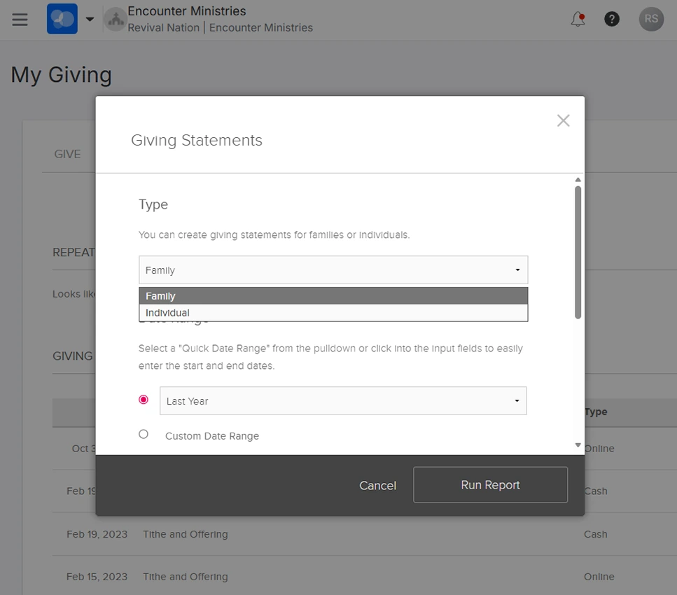Image resolution: width=677 pixels, height=595 pixels.
Task: Open the notifications bell
Action: (578, 19)
